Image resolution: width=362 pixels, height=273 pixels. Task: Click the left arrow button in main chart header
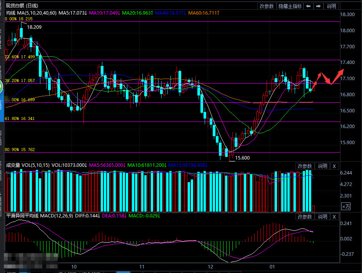[x=309, y=6]
